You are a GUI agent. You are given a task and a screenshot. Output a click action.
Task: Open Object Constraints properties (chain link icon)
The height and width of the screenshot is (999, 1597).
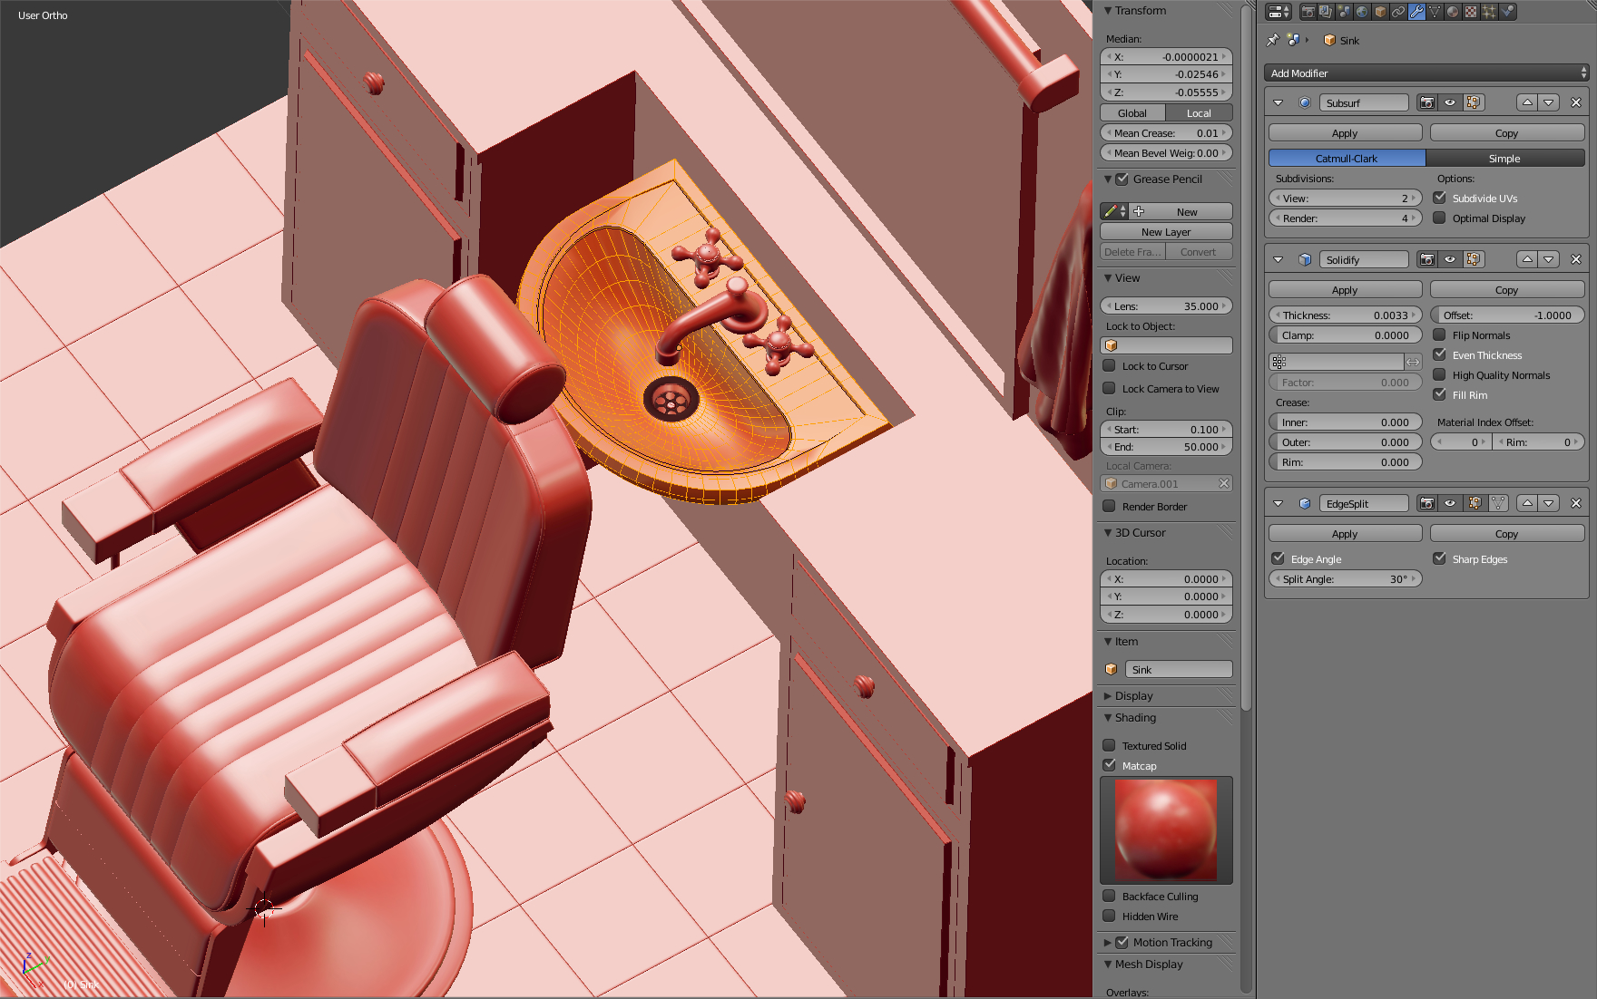click(x=1397, y=12)
